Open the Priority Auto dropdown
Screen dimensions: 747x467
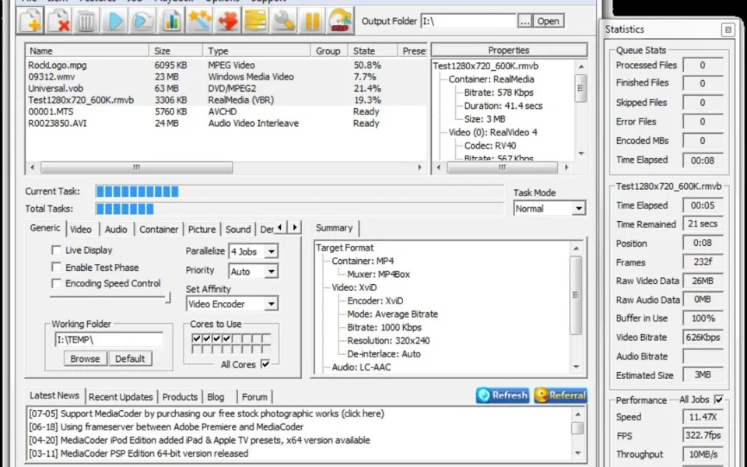point(271,271)
